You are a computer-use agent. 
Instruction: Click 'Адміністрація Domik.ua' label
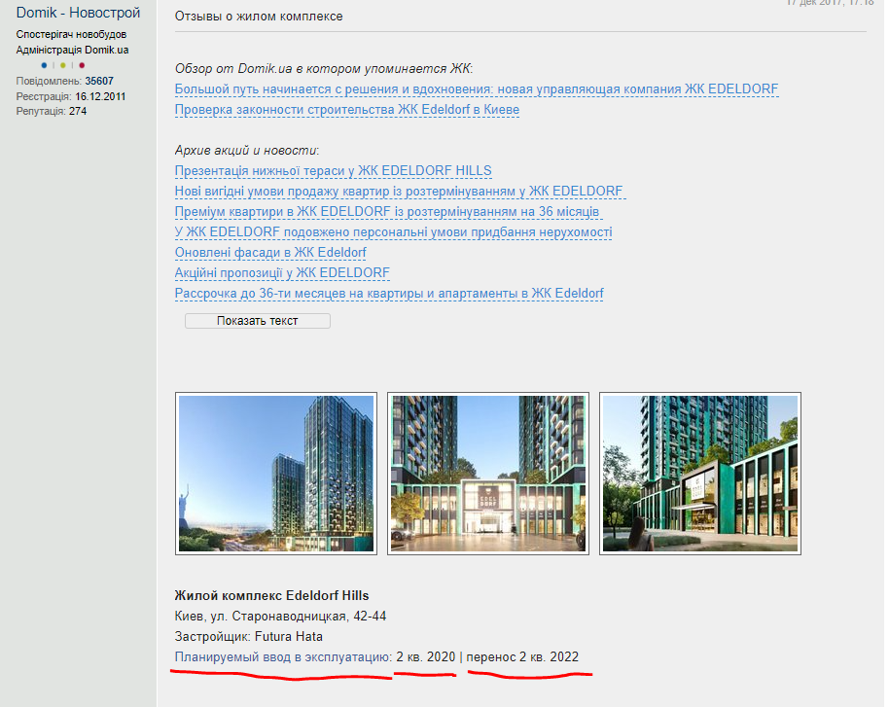click(72, 50)
